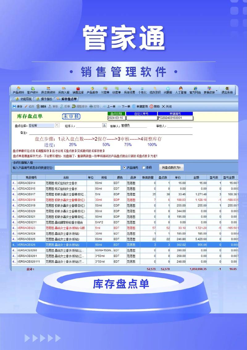Viewport: 247px width, 350px height.
Task: Click the 经手人 input field
Action: point(89,126)
